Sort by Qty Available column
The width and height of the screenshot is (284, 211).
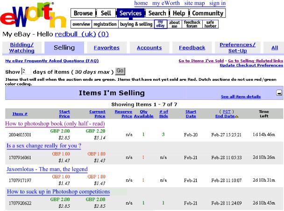pyautogui.click(x=143, y=114)
